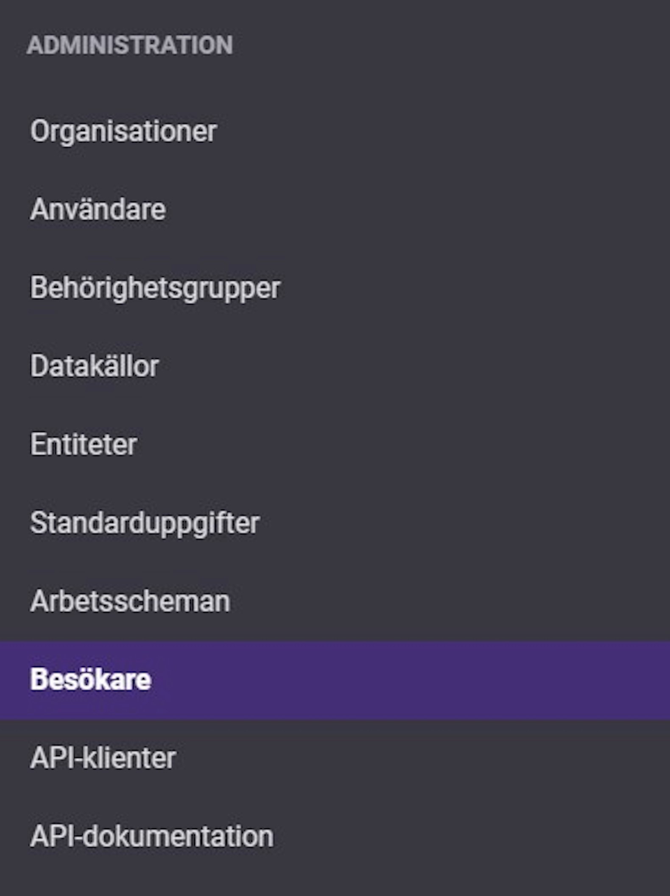Switch to the data sources entry Datakällor
Screen dimensions: 670x896
pyautogui.click(x=335, y=366)
